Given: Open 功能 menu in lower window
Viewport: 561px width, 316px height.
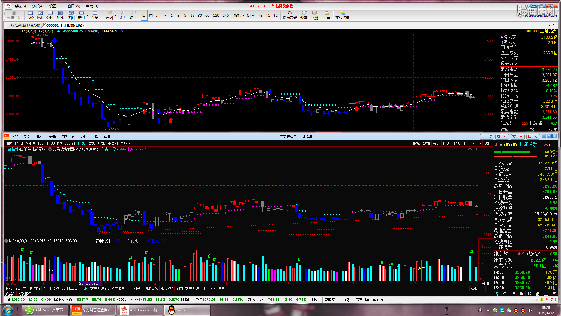Looking at the screenshot, I should tap(27, 137).
